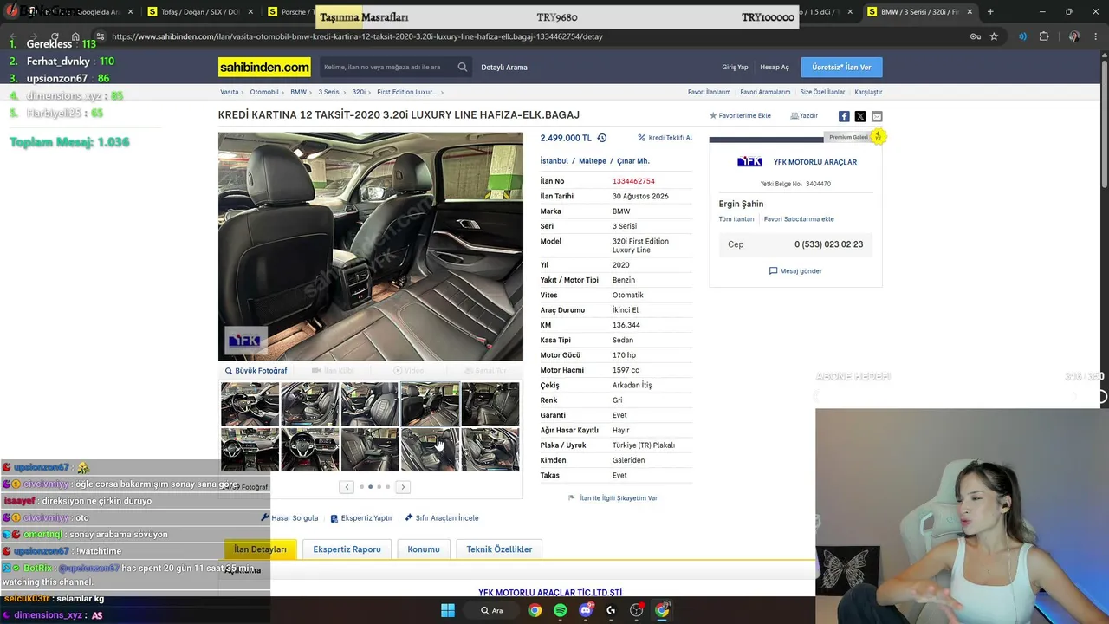Open the Konumu tab

(x=424, y=549)
